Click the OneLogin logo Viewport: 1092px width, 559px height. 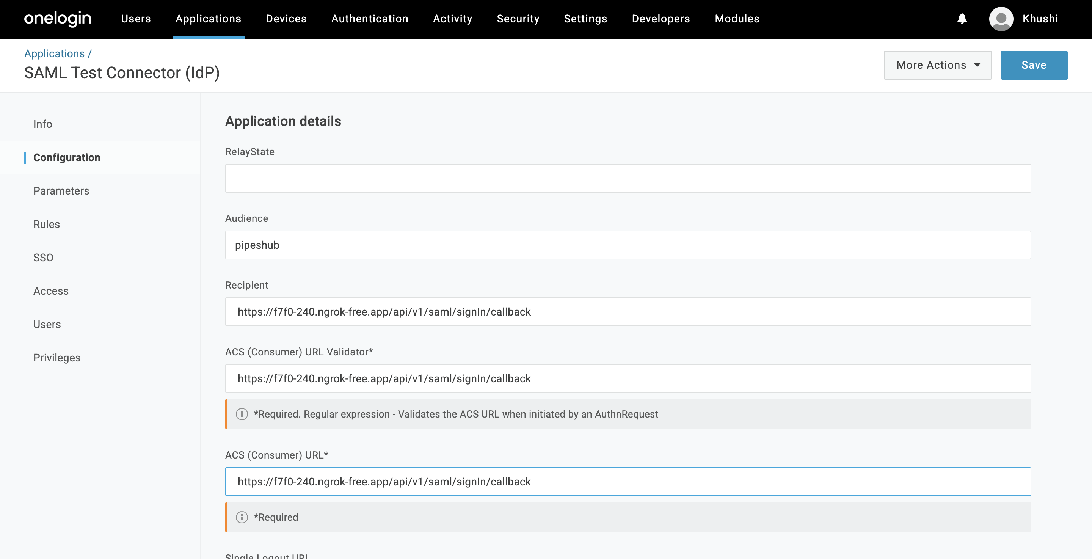tap(58, 19)
